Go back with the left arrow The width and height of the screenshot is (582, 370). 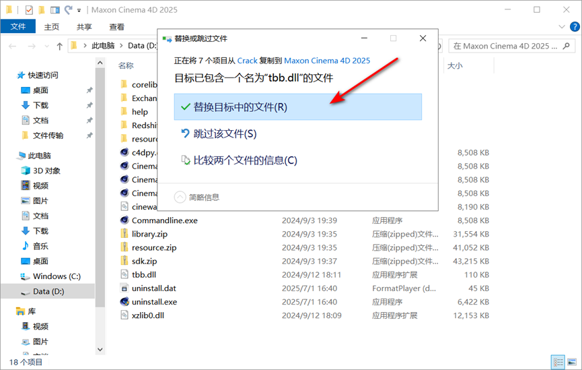click(x=13, y=46)
